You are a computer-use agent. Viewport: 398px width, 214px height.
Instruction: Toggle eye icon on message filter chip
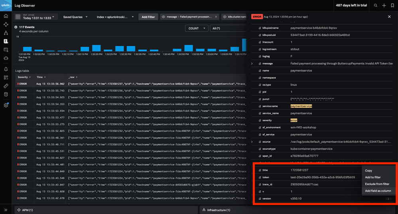(164, 17)
